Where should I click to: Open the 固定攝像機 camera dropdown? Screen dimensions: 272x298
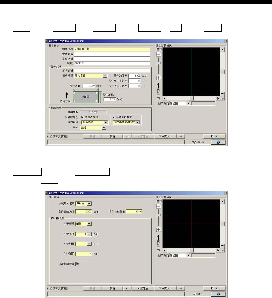click(138, 122)
